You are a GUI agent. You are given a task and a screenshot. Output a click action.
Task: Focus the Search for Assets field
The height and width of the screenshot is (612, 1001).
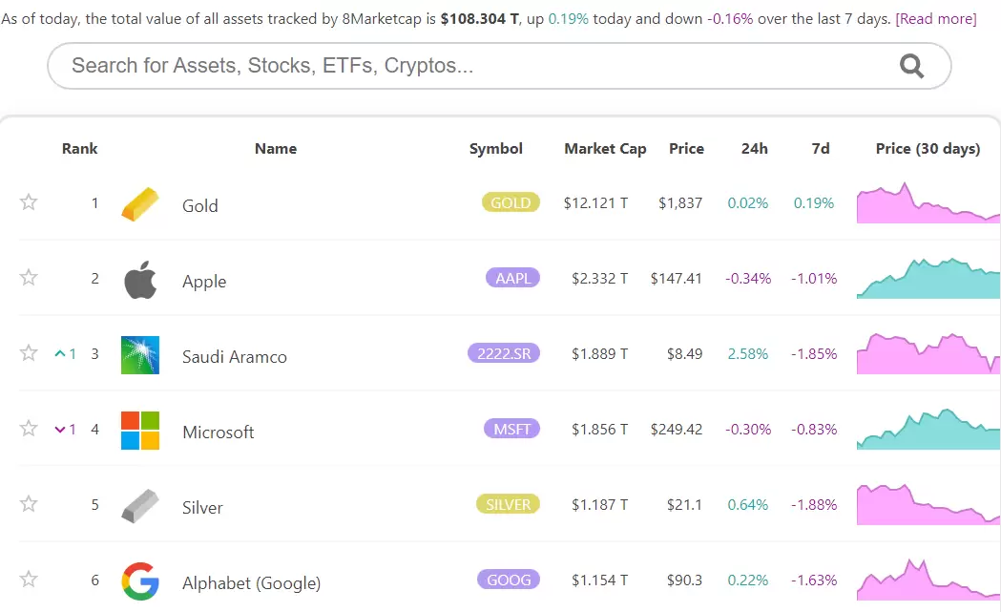499,66
